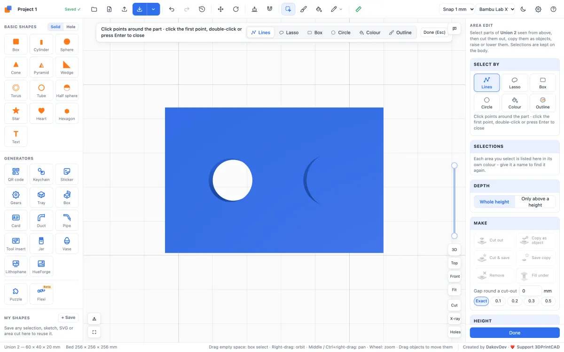Click Done (Esc) button

pyautogui.click(x=434, y=32)
